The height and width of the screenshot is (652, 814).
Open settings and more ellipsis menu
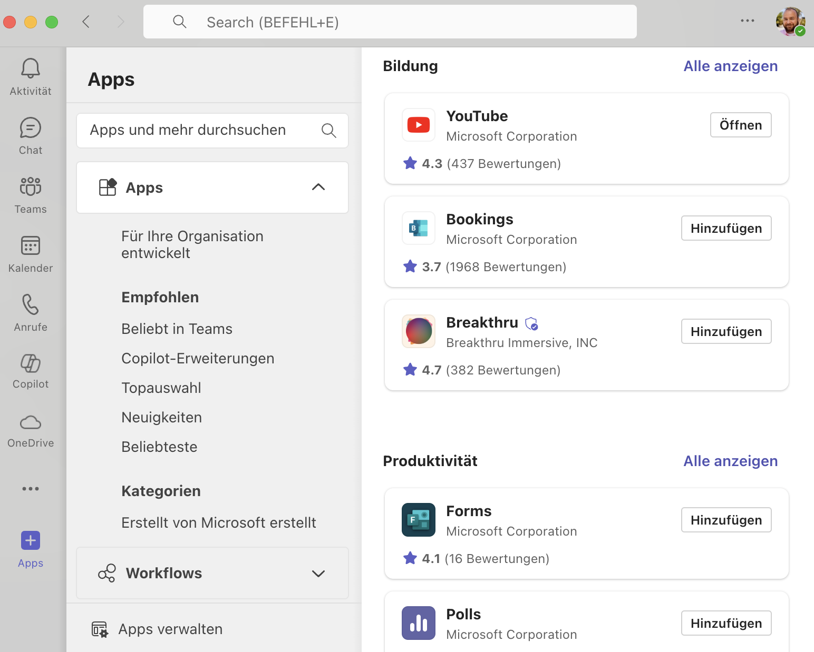(x=748, y=21)
